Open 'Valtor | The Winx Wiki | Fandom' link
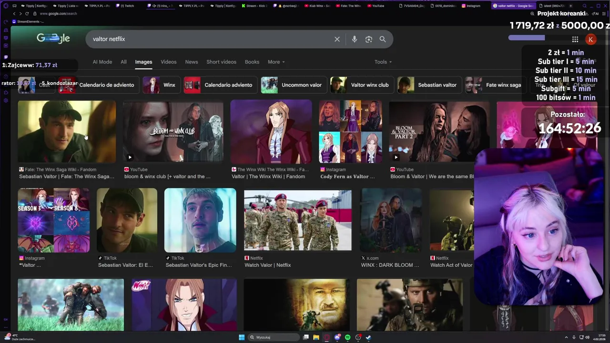The height and width of the screenshot is (343, 610). pos(268,176)
